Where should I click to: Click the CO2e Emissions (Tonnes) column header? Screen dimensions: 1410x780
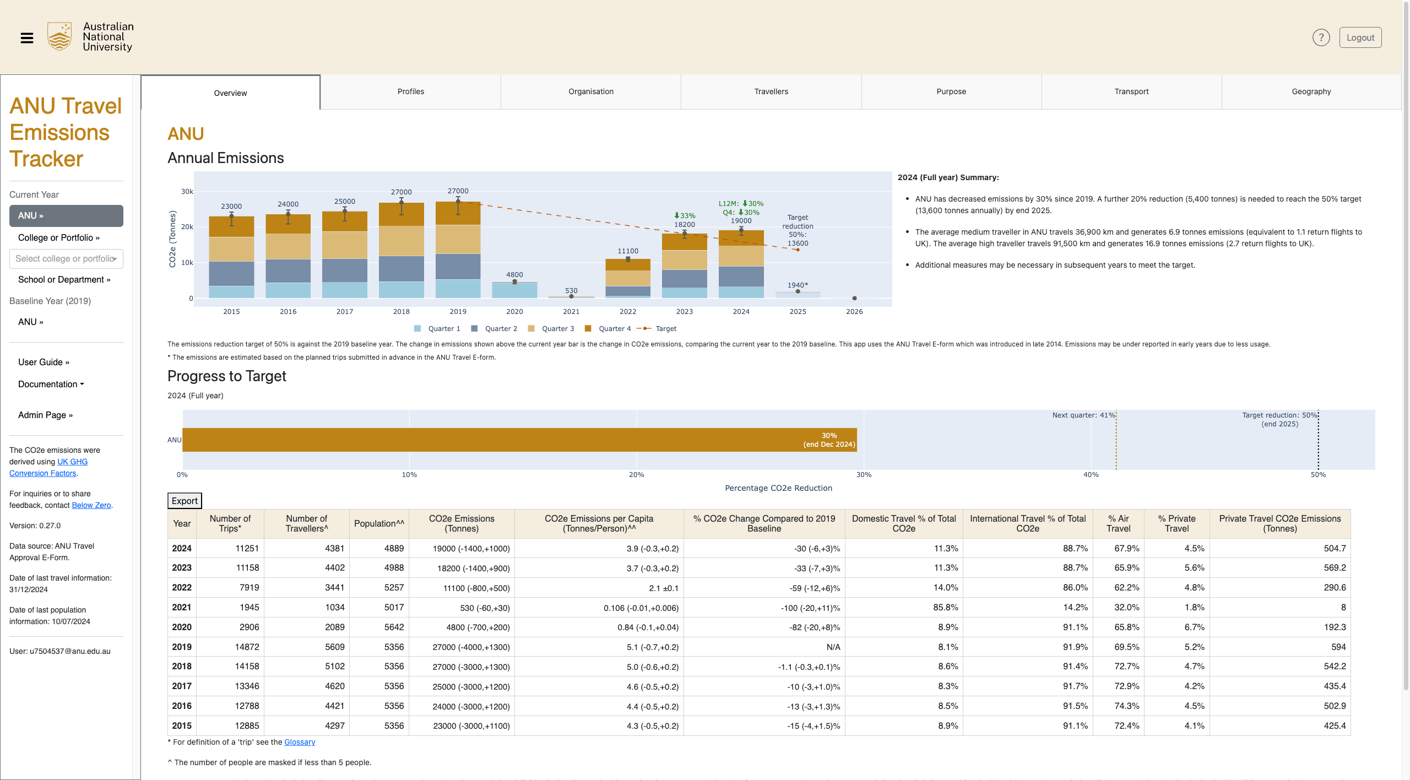click(462, 524)
